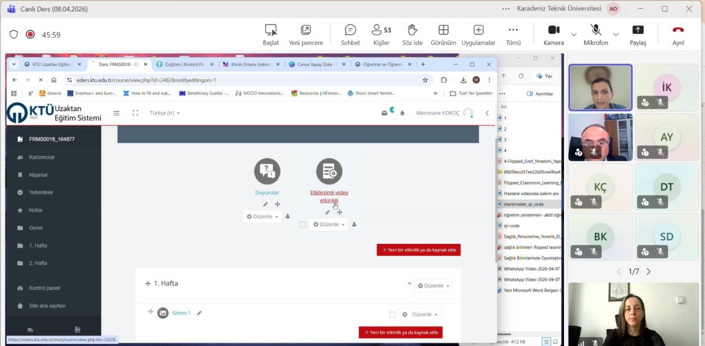Viewport: 705px width, 346px height.
Task: Go to next participant page arrow
Action: 649,272
